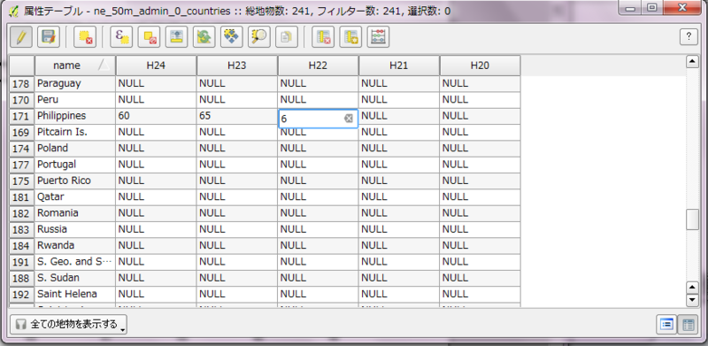Click the Puerto Rico name cell
708x346 pixels.
pos(75,181)
